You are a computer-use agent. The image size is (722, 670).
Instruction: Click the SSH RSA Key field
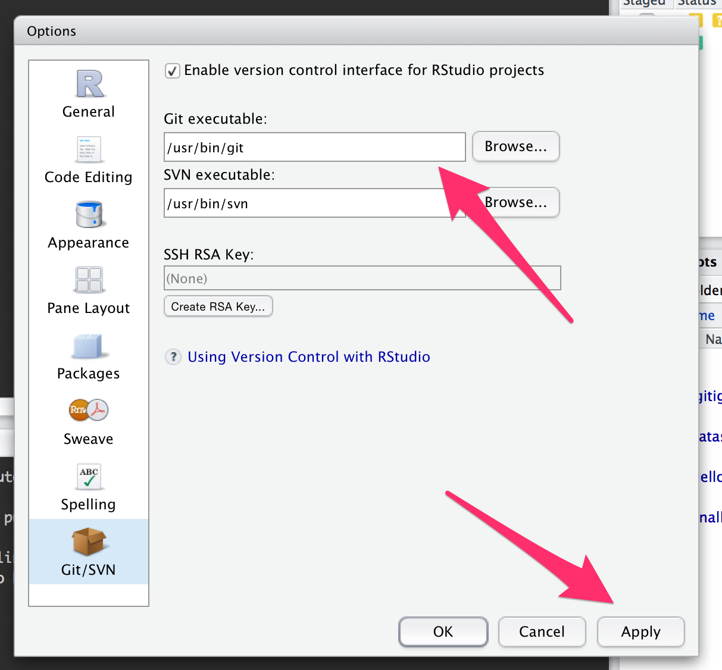pyautogui.click(x=362, y=278)
